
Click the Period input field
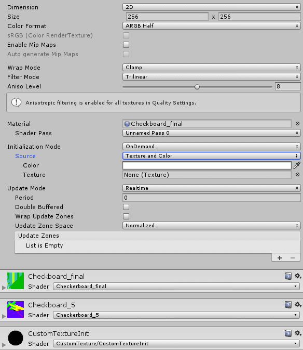[x=212, y=198]
